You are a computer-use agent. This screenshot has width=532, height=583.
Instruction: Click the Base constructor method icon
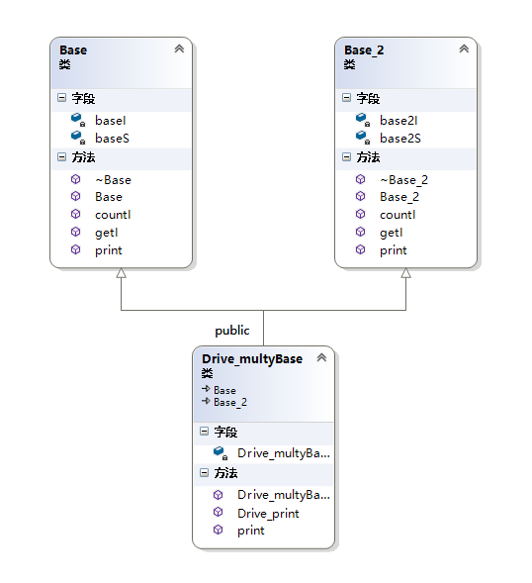[x=75, y=196]
